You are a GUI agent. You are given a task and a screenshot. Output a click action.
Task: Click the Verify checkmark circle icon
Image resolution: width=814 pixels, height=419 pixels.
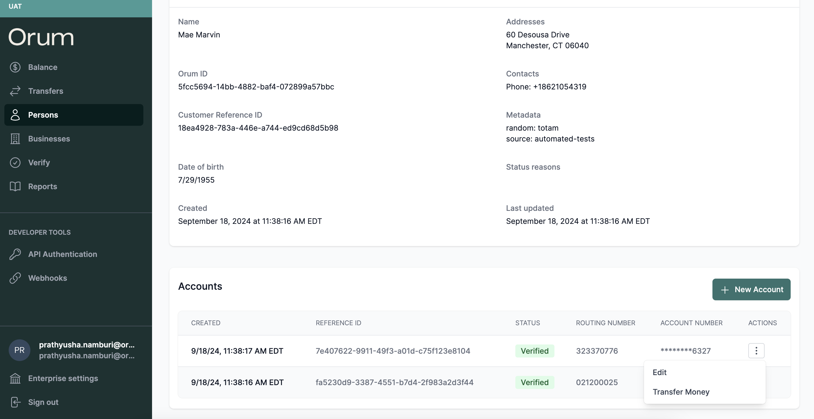tap(15, 163)
